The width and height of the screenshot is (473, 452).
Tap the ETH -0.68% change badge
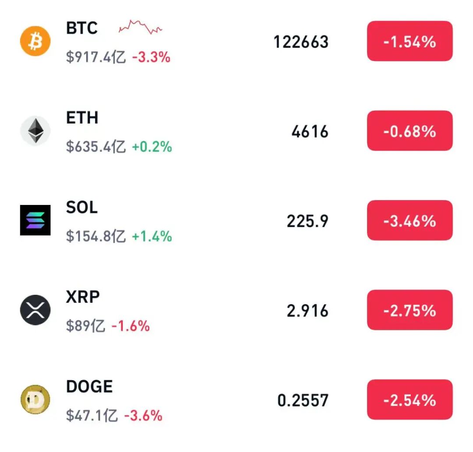[x=409, y=131]
